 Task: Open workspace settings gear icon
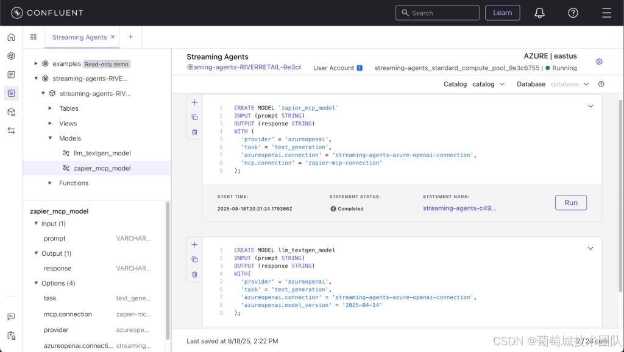pyautogui.click(x=599, y=62)
